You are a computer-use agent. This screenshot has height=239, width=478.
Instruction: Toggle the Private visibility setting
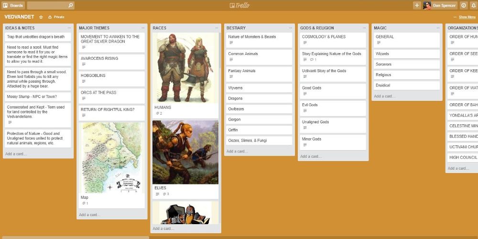[x=56, y=17]
